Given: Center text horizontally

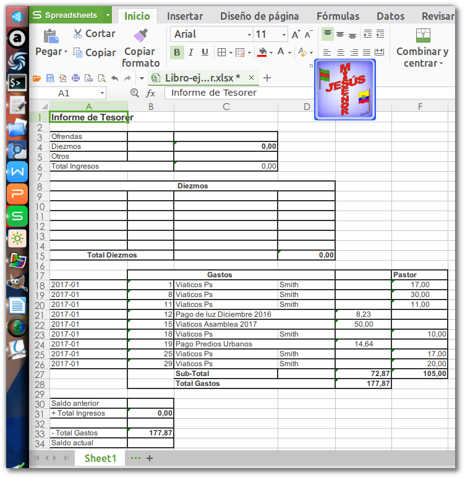Looking at the screenshot, I should (x=341, y=52).
